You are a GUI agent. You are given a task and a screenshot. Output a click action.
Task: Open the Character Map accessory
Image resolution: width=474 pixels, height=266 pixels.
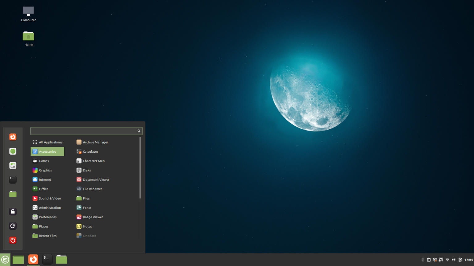click(x=94, y=161)
